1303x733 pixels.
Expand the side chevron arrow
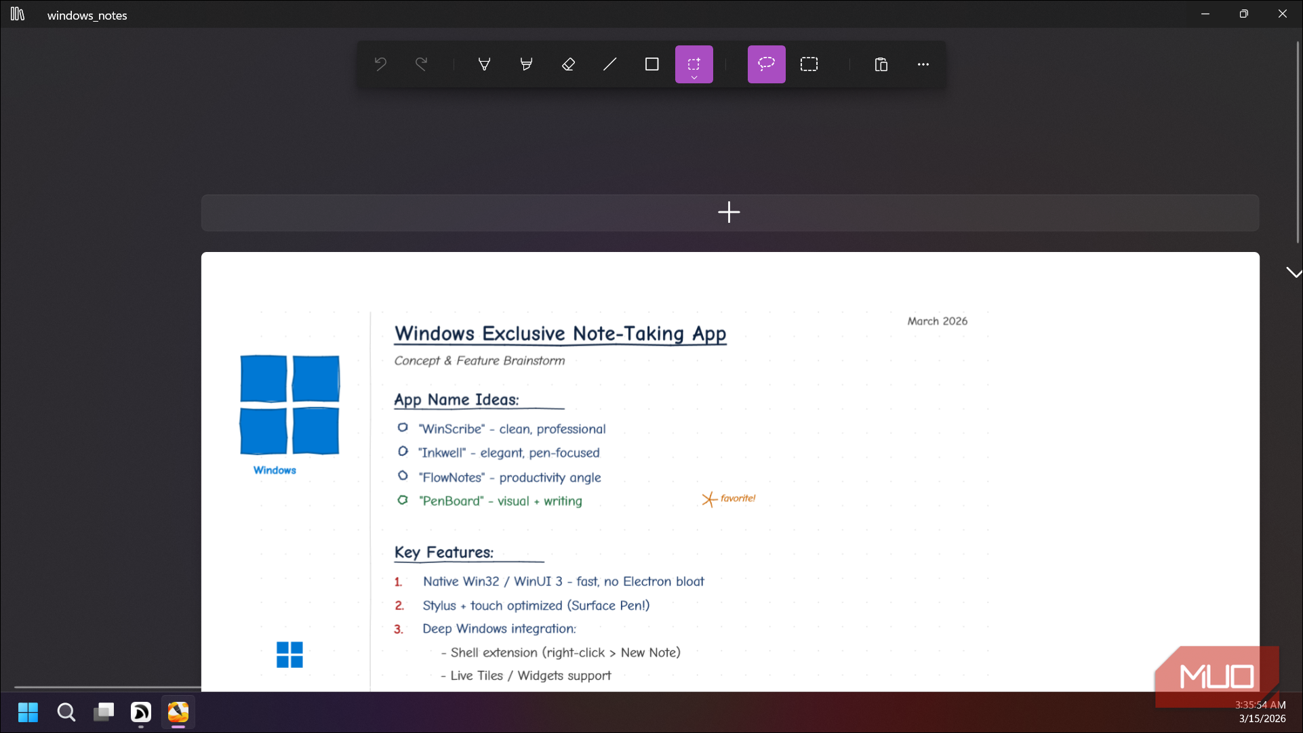[x=1294, y=273]
